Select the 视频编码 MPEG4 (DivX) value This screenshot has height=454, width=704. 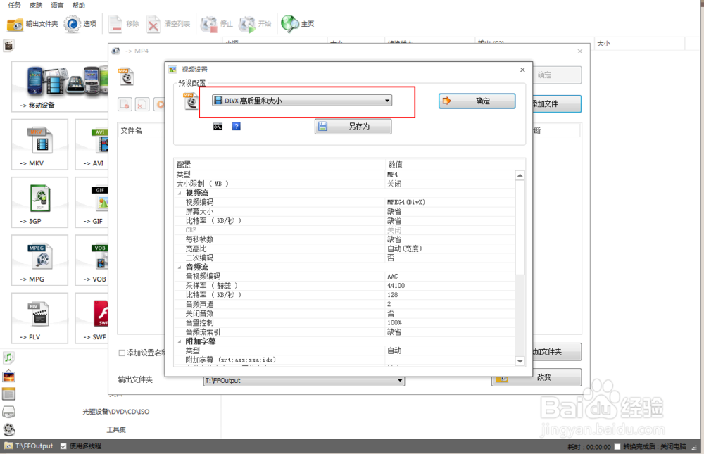point(406,203)
